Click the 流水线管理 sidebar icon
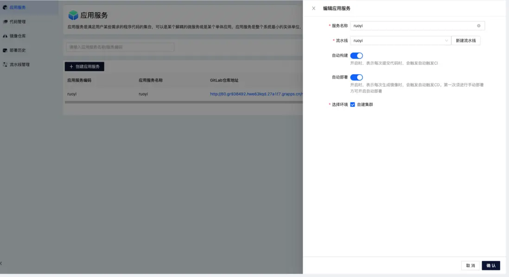509x277 pixels. (5, 64)
